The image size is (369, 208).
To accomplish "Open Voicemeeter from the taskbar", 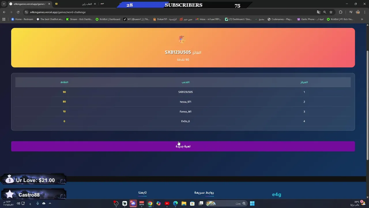I will click(x=142, y=203).
